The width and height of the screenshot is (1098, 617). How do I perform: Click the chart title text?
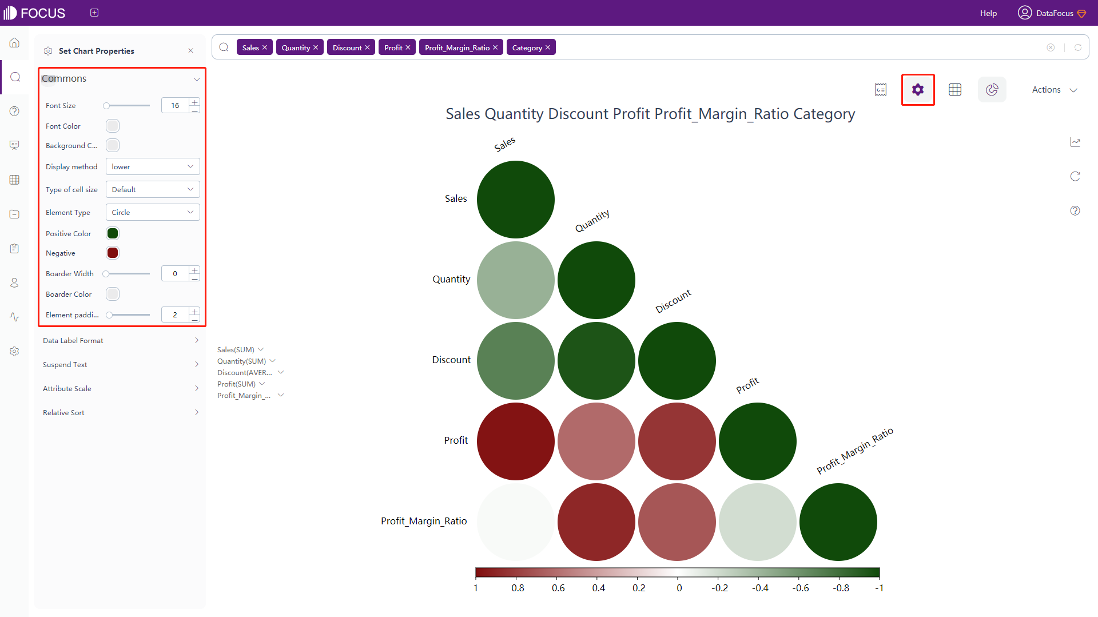click(x=650, y=114)
